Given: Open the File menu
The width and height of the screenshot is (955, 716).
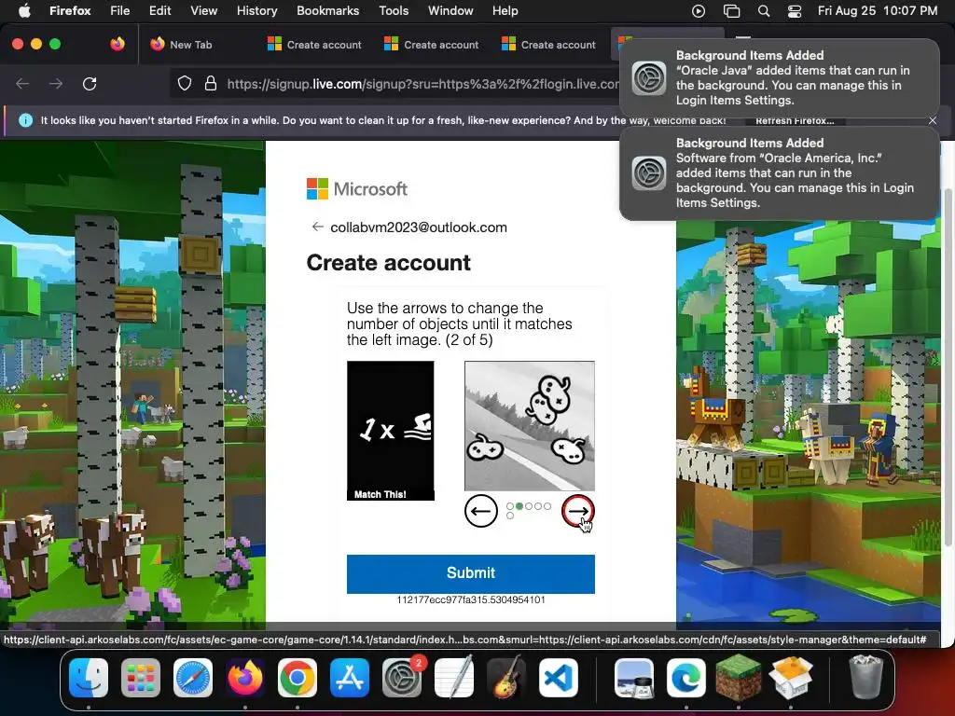Looking at the screenshot, I should (x=120, y=11).
